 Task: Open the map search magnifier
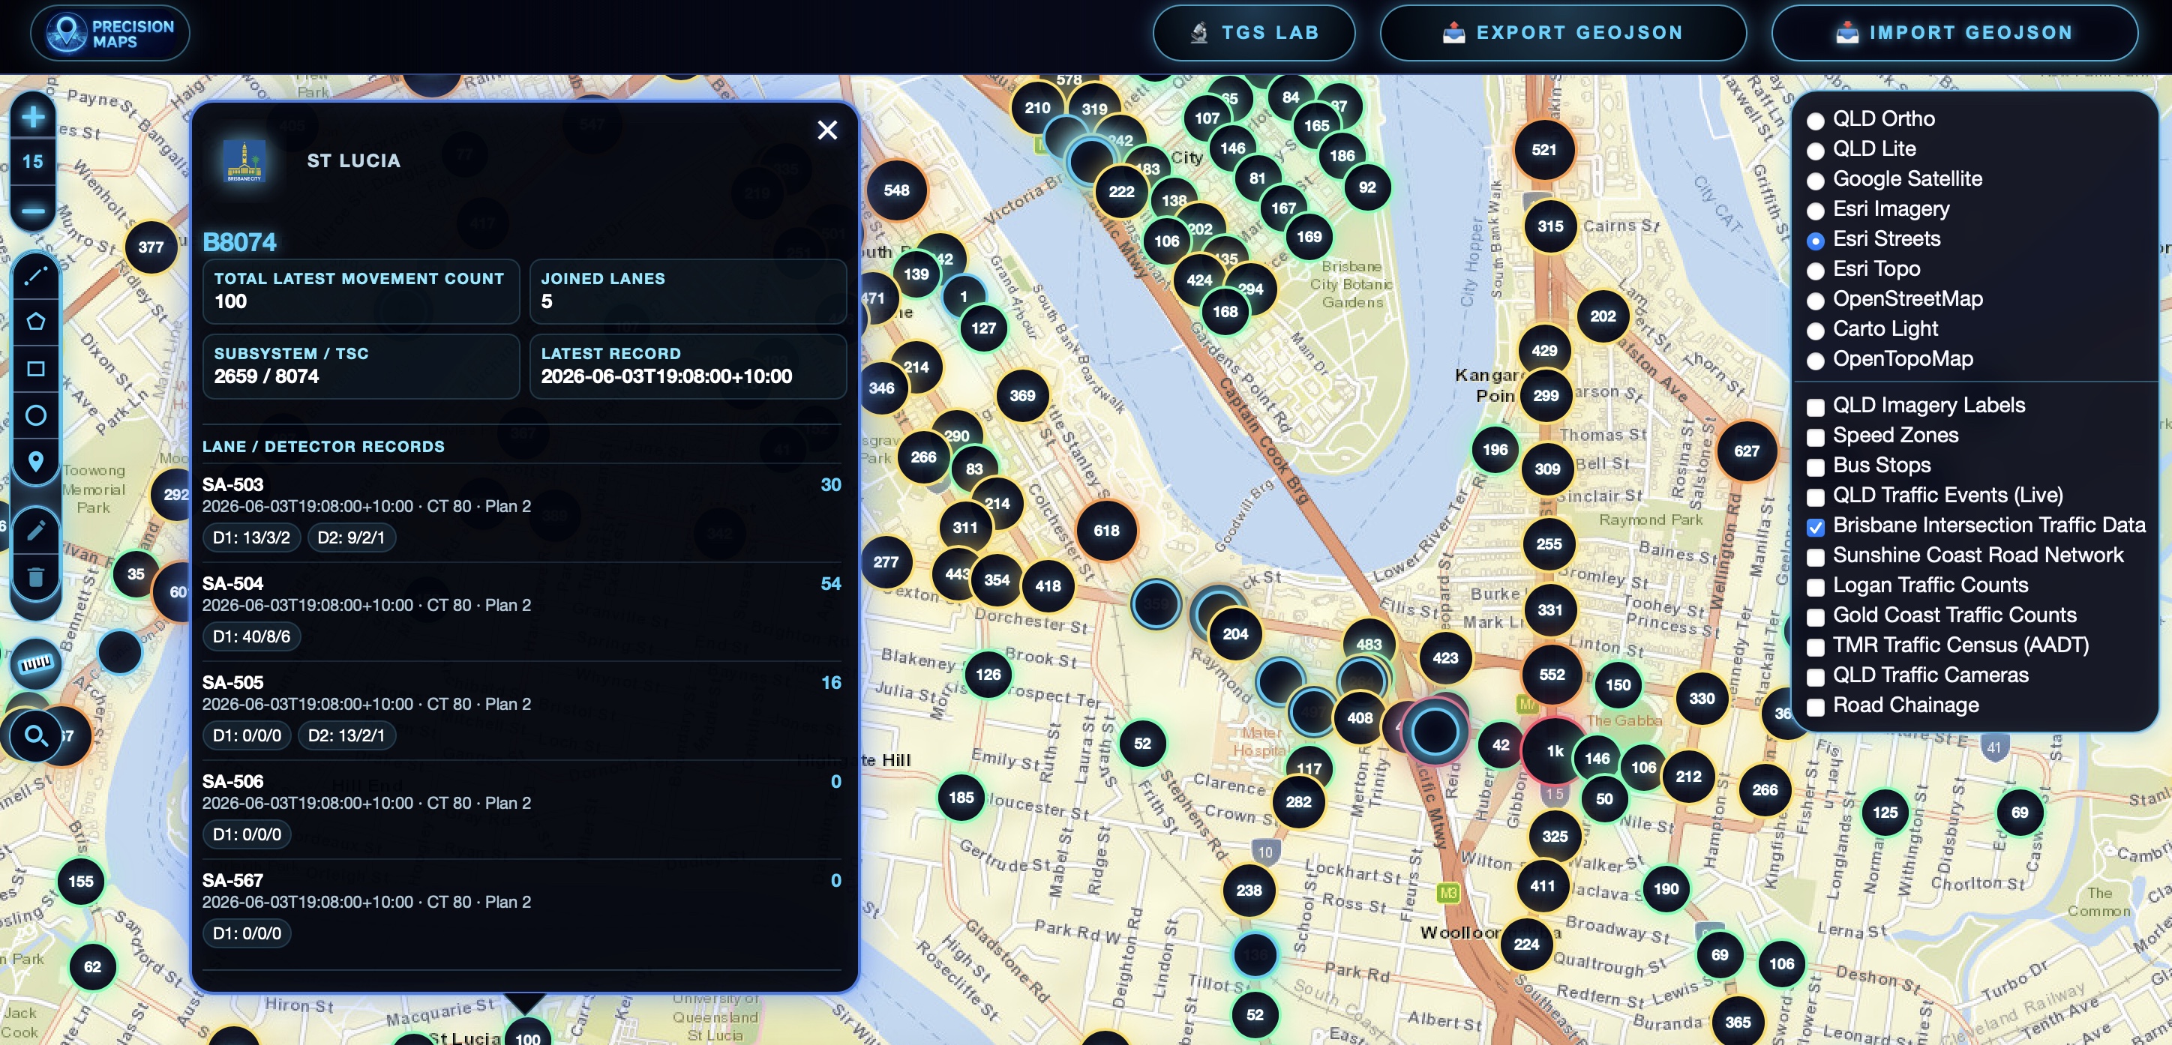click(35, 737)
